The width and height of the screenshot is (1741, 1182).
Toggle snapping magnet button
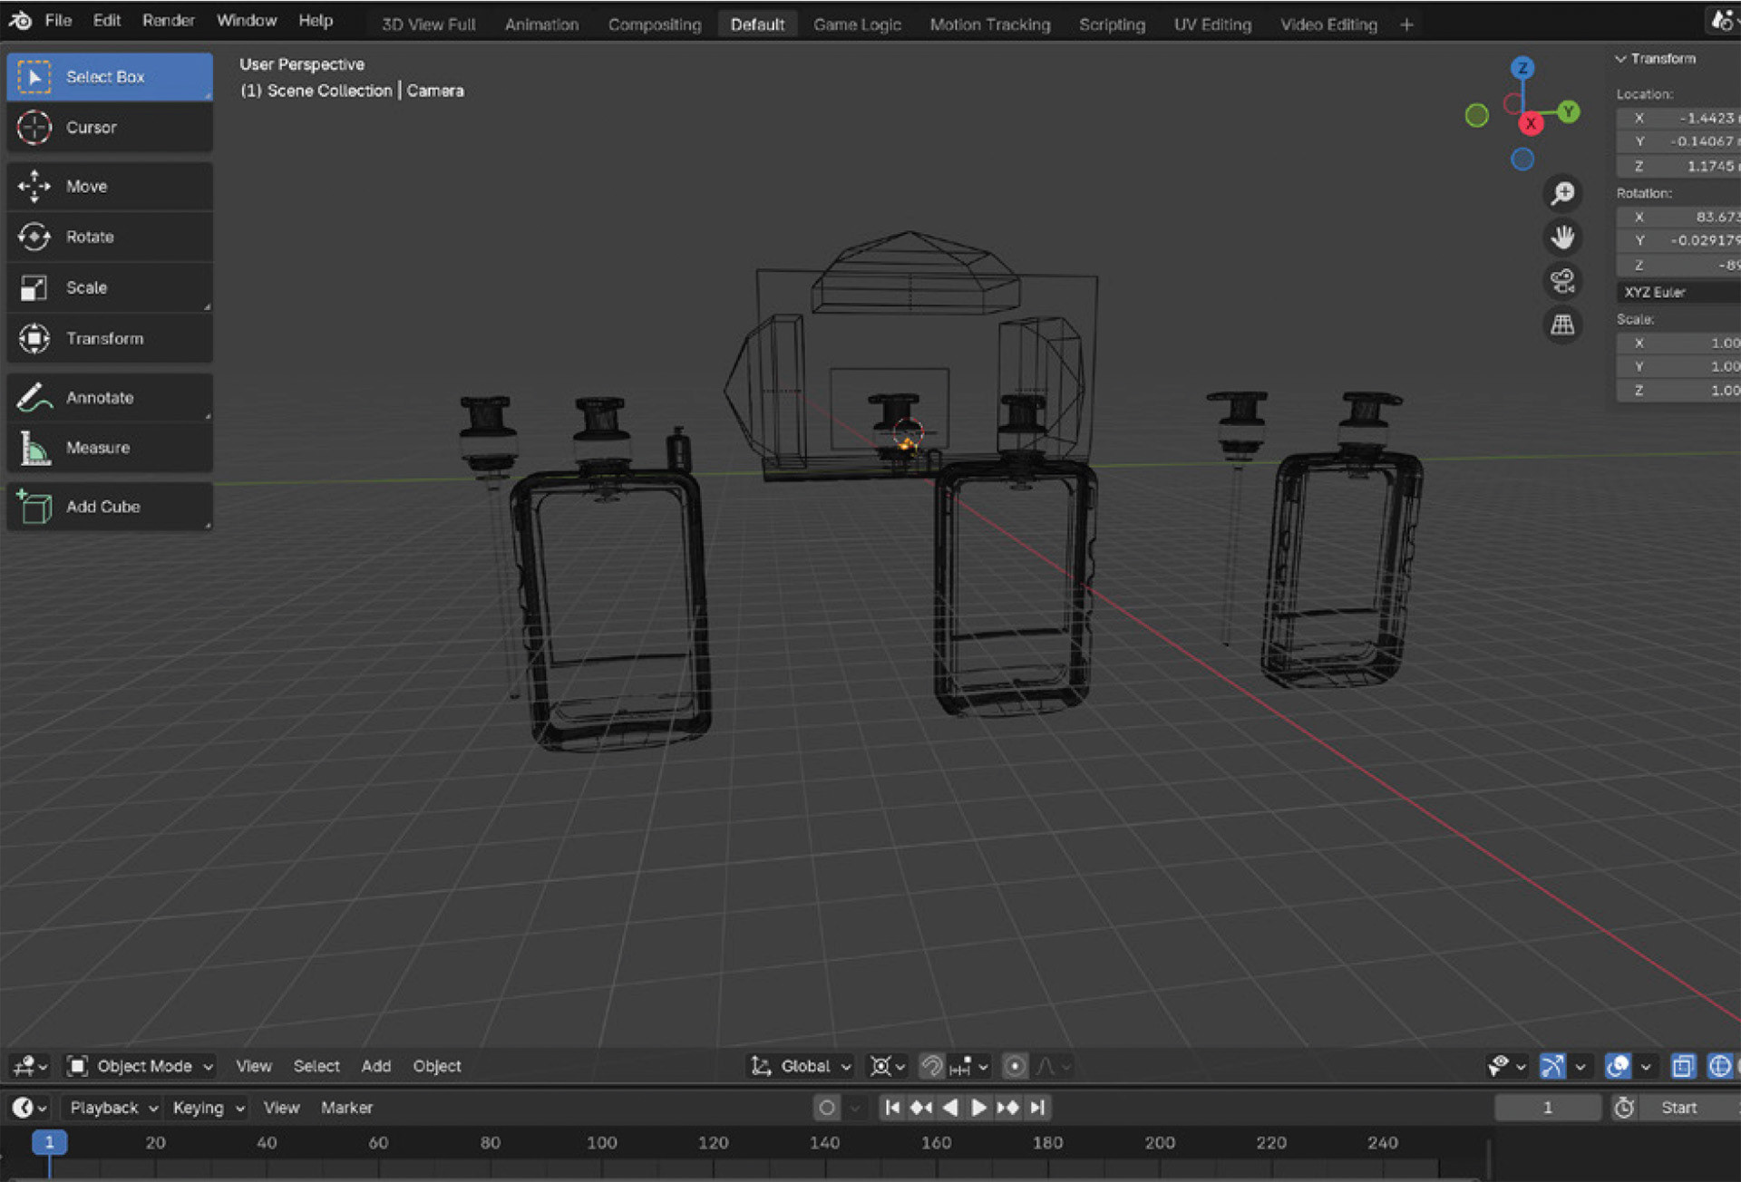click(931, 1066)
